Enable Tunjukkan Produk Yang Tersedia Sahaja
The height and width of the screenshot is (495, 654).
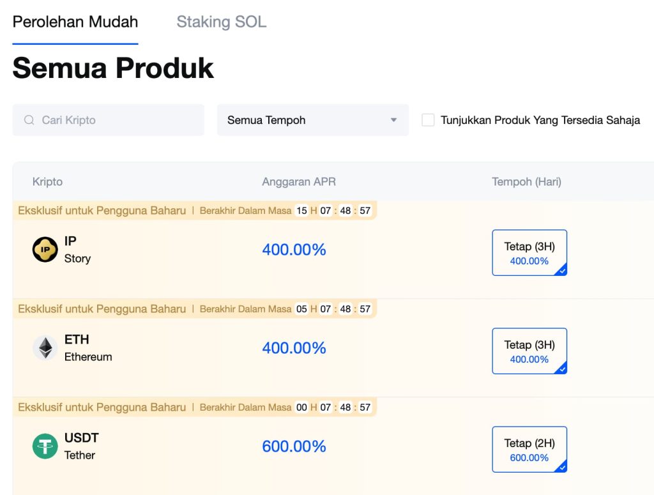point(428,119)
